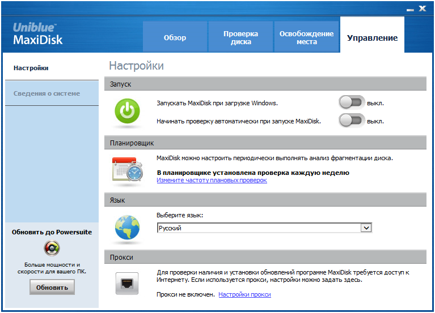Click the calendar clock scheduler icon
Screen dimensions: 435x313
128,169
